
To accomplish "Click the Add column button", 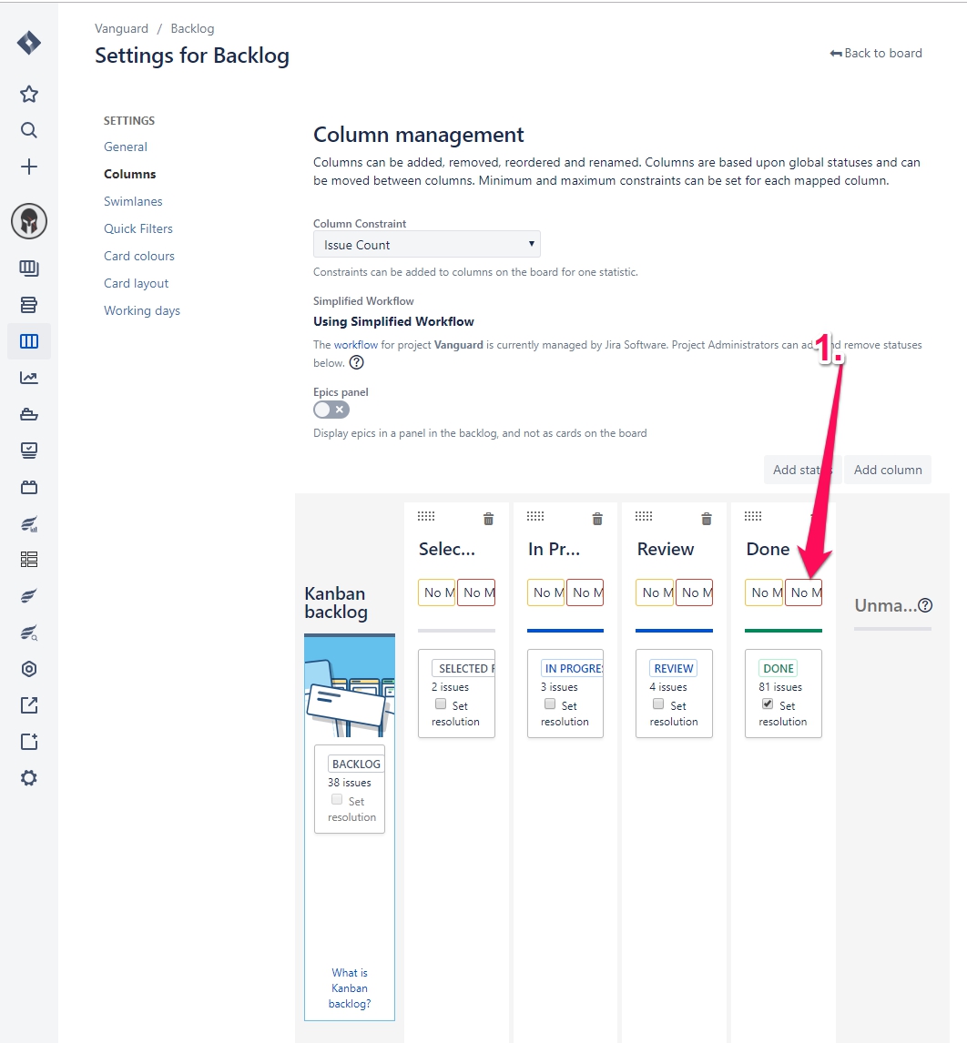I will coord(888,470).
